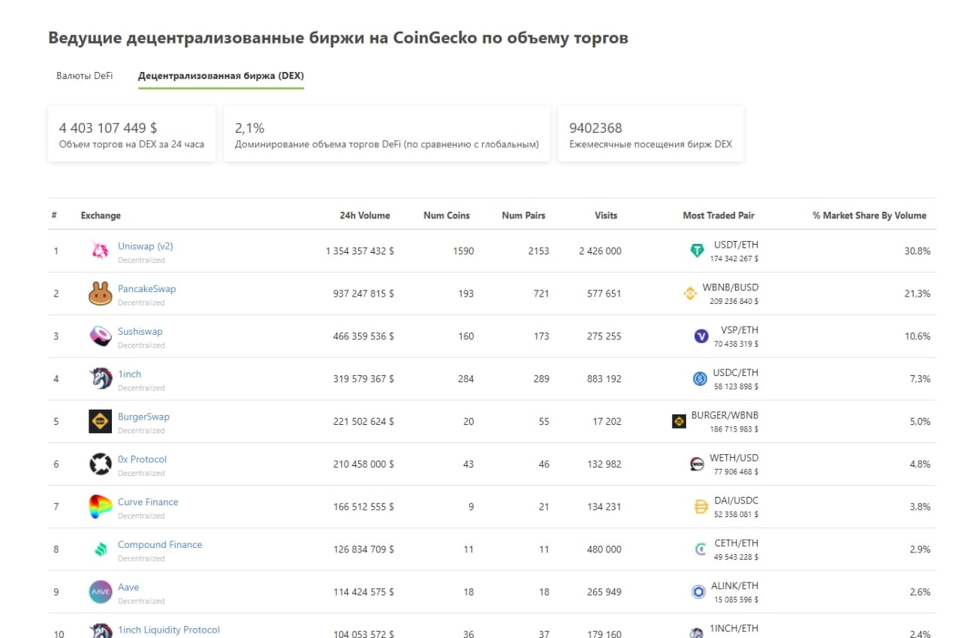The height and width of the screenshot is (638, 961).
Task: Switch to the Валюты DeFi tab
Action: click(x=84, y=76)
